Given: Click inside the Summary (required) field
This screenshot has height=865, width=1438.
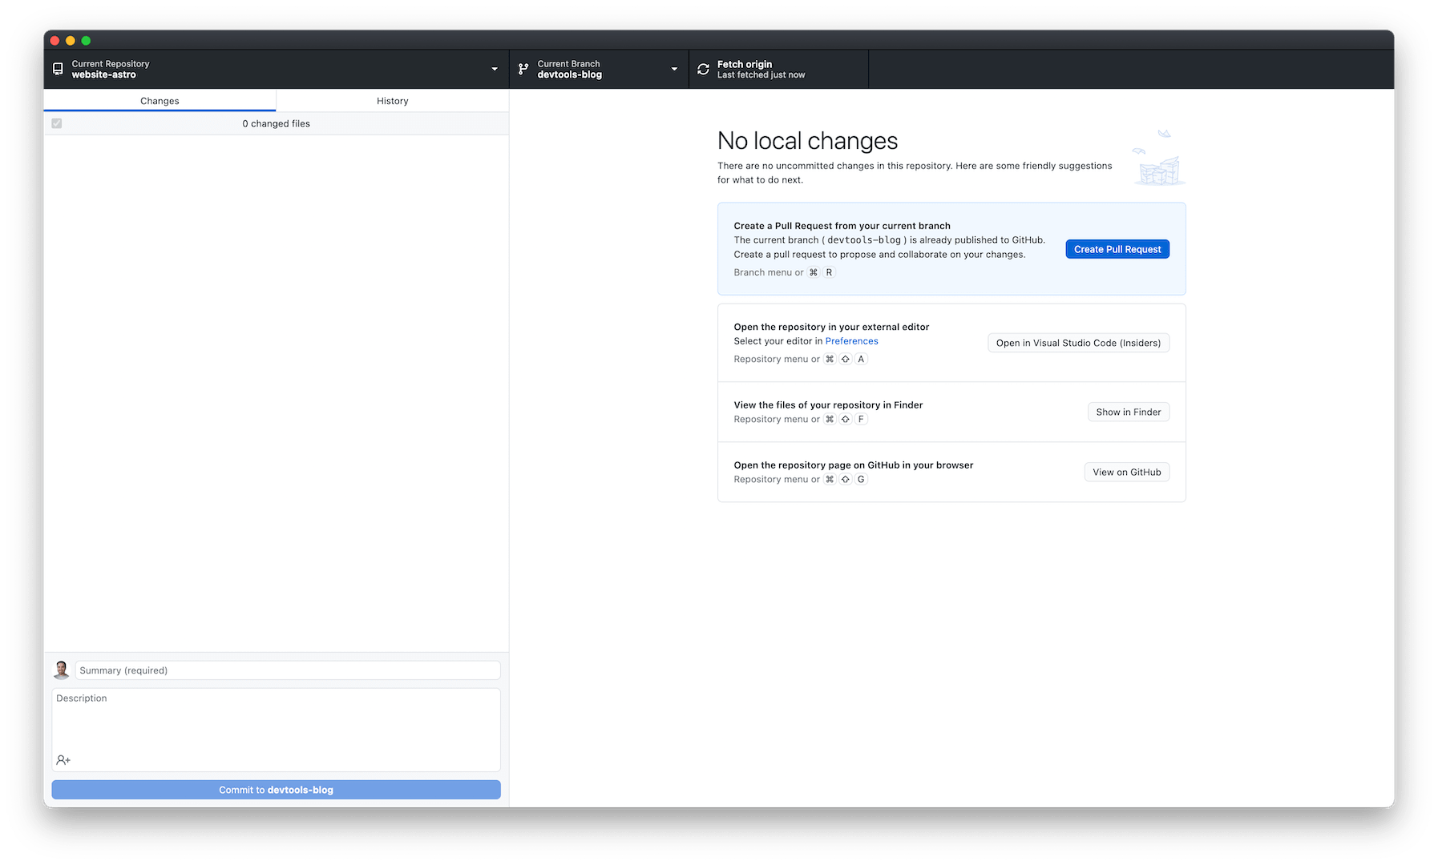Looking at the screenshot, I should point(287,670).
